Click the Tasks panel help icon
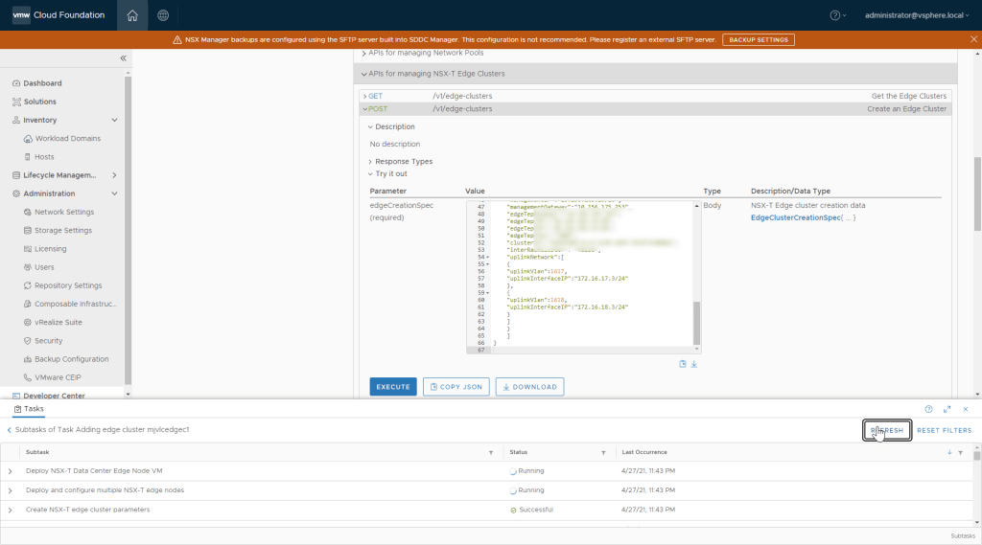Screen dimensions: 982x545 tap(928, 409)
